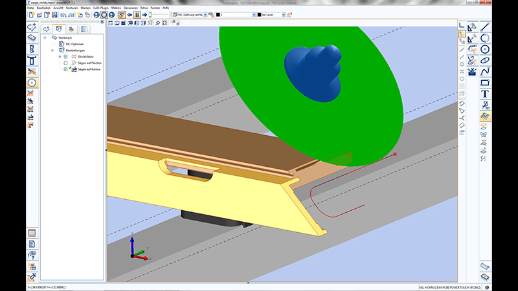Click black color swatch before 'von Layer'
Viewport: 518px width, 291px height.
tap(260, 15)
